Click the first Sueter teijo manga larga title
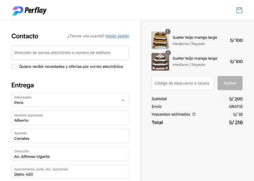Screen dimensions: 254x181 tap(195, 37)
